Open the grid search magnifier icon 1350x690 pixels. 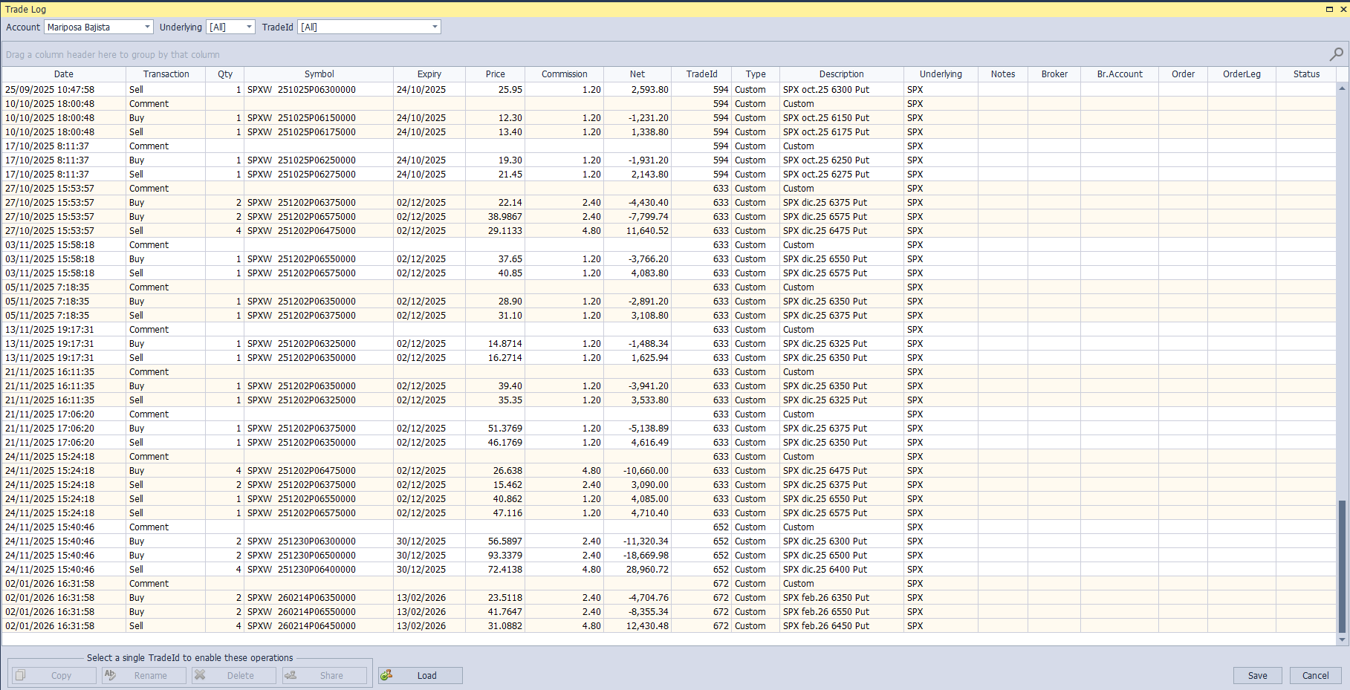pyautogui.click(x=1336, y=54)
